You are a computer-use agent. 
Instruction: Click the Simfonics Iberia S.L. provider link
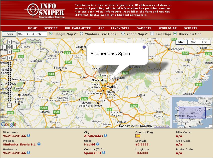pos(20,144)
